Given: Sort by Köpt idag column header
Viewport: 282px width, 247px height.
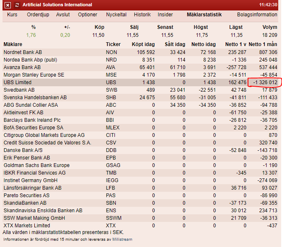Looking at the screenshot, I should click(143, 44).
